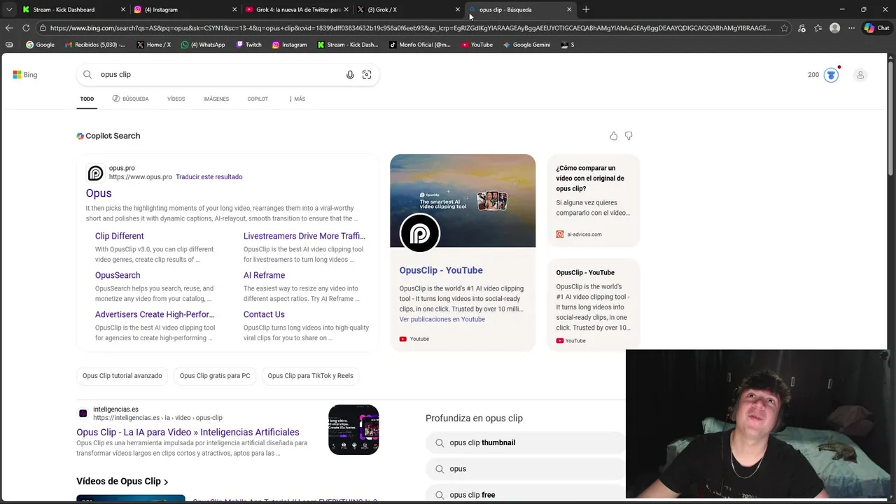Select the COPILOT results tab
The image size is (896, 504).
coord(258,99)
